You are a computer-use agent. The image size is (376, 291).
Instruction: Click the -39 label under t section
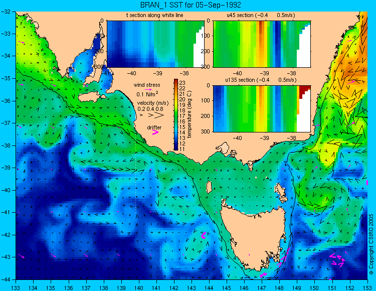coord(157,73)
